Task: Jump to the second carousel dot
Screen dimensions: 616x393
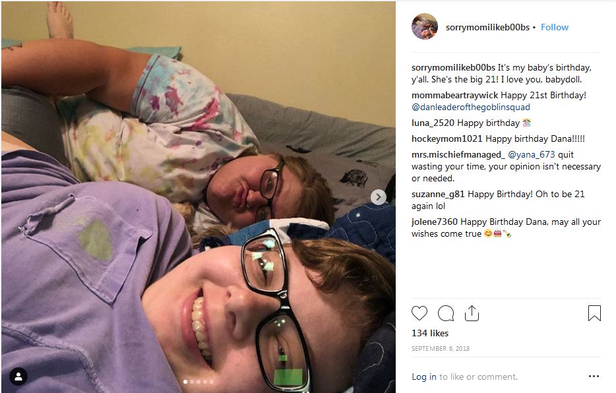Action: tap(192, 382)
